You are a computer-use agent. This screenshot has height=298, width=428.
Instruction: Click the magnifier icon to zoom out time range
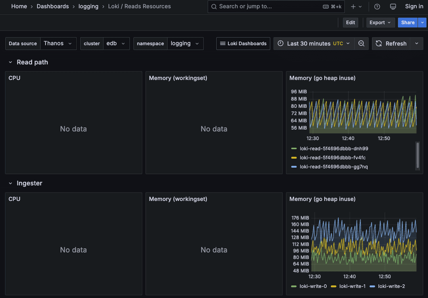point(361,44)
